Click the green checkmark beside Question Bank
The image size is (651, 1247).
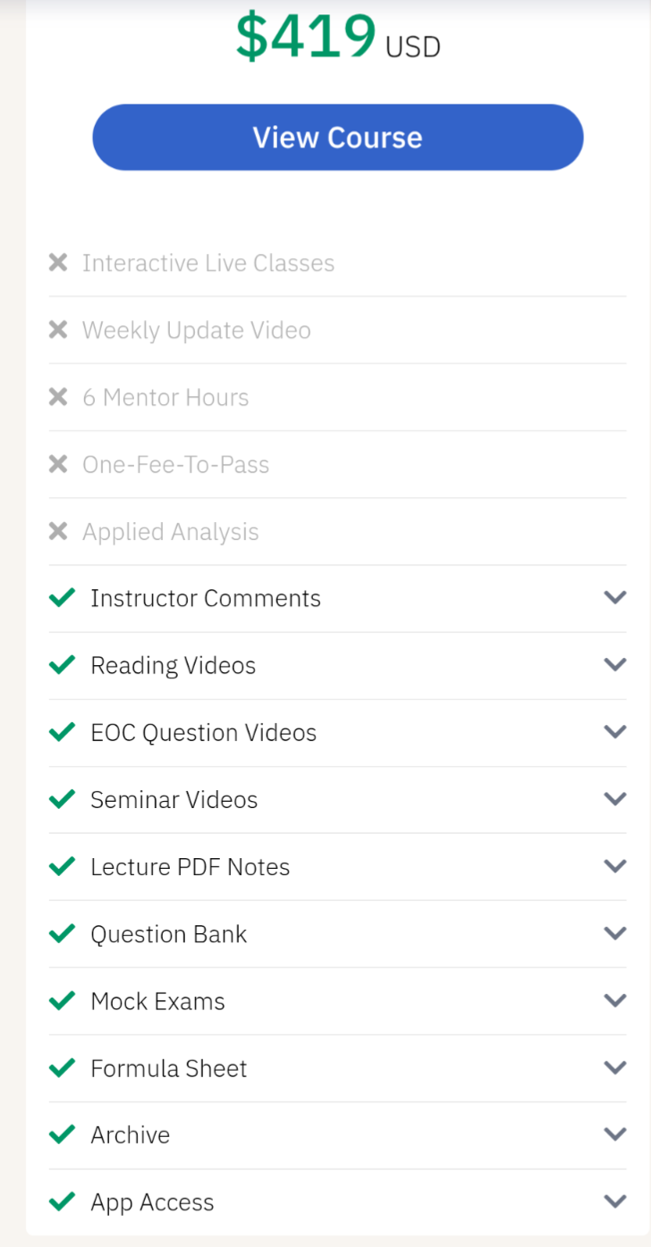point(62,933)
